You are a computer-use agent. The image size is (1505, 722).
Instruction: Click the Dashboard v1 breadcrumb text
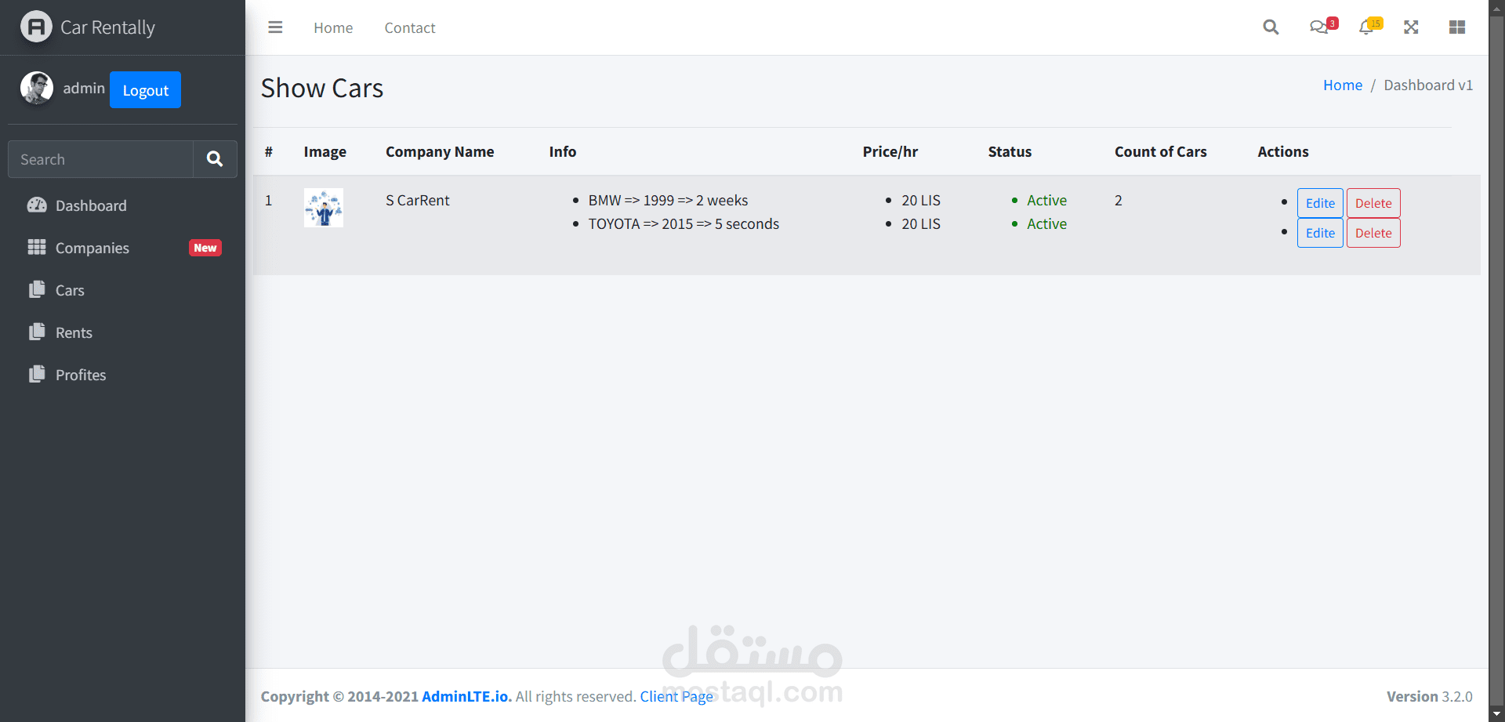tap(1428, 85)
